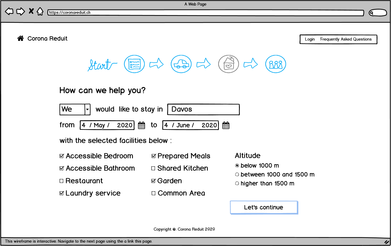Uncheck the Prepared Meals checkbox

154,156
